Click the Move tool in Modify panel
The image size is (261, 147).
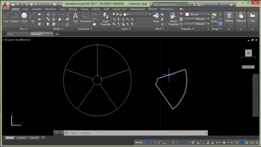[x=48, y=15]
